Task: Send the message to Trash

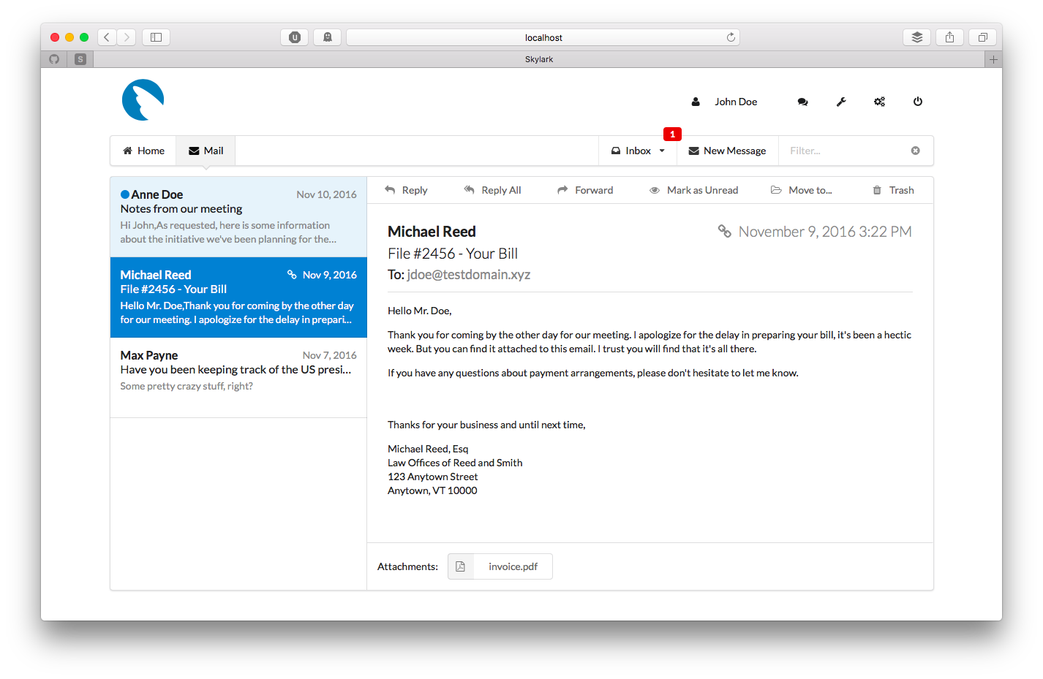Action: (x=893, y=190)
